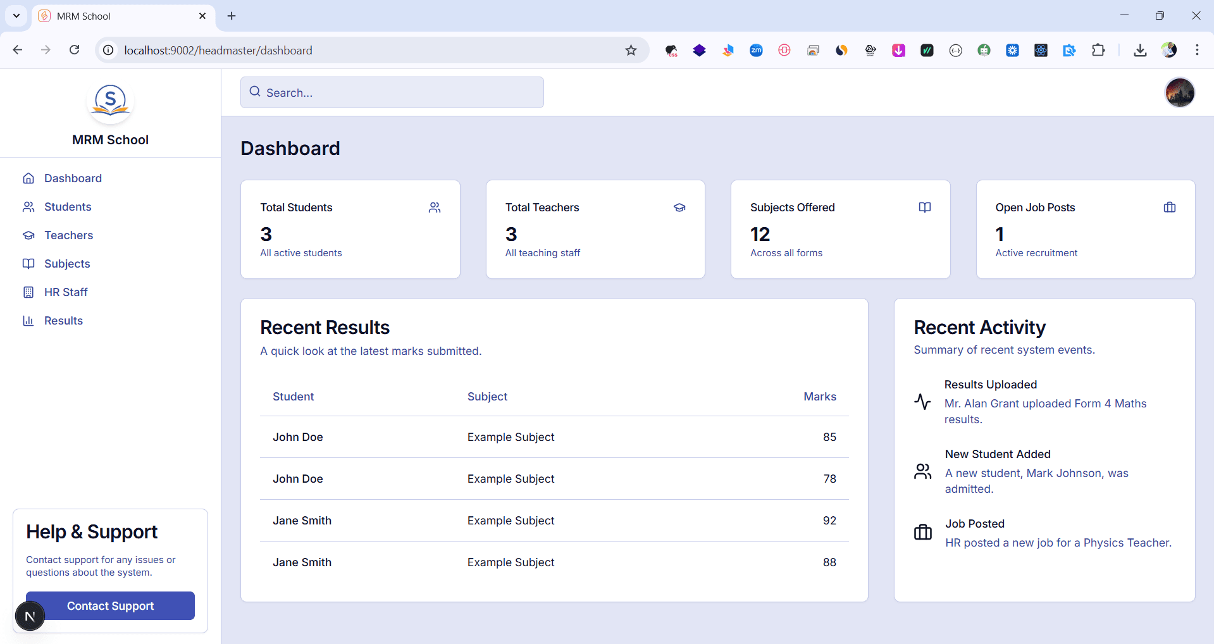Bookmark the page using the star icon

pyautogui.click(x=631, y=50)
